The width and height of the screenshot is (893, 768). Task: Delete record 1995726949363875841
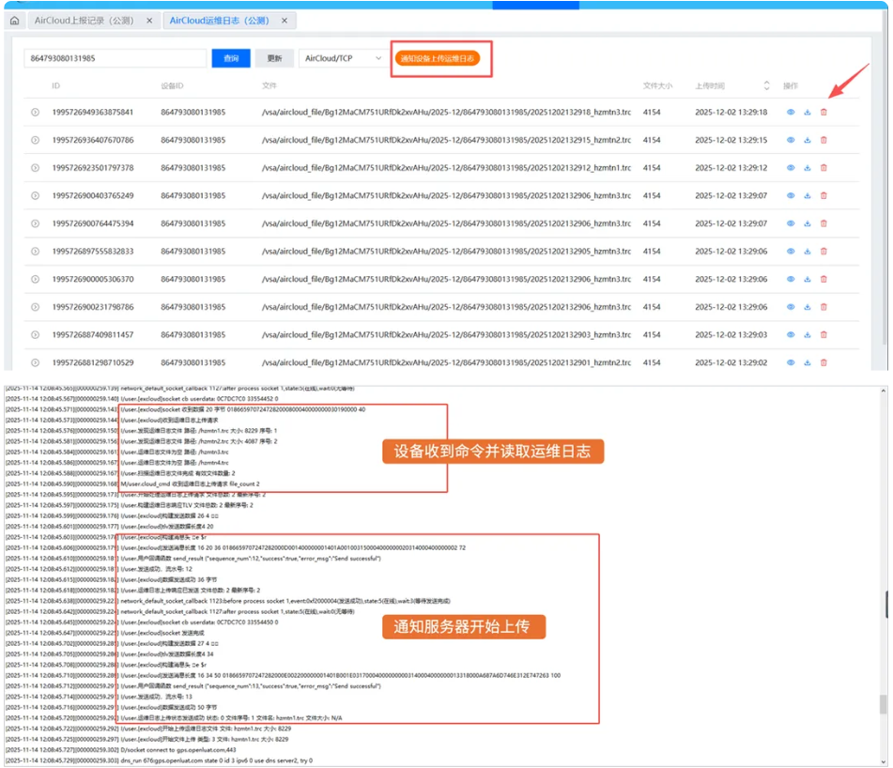pos(824,112)
